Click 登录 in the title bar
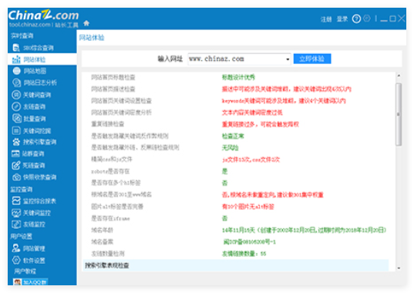Screen dimensions: 414x293 coord(342,19)
